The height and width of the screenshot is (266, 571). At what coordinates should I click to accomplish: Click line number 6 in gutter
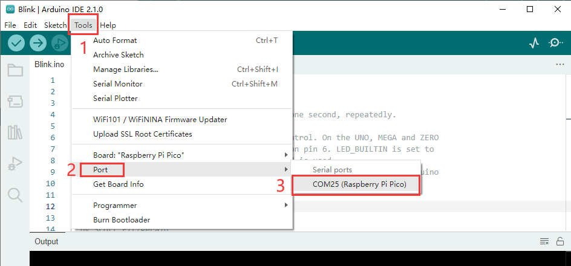pyautogui.click(x=53, y=137)
